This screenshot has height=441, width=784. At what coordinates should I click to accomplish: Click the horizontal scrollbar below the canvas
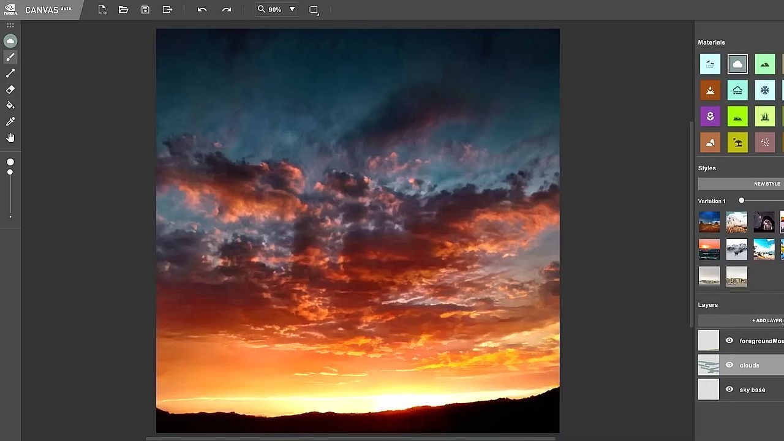point(350,438)
